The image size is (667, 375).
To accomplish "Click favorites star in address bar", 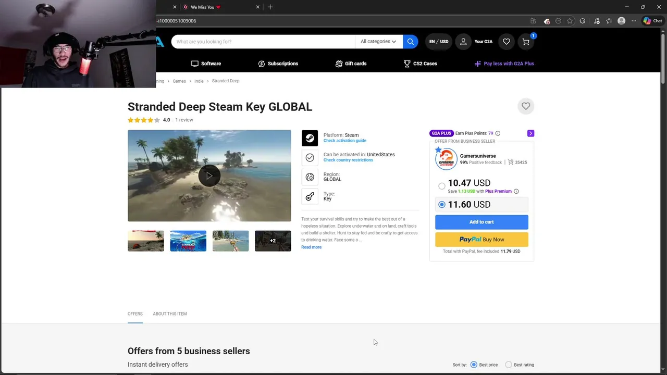I will [x=570, y=21].
